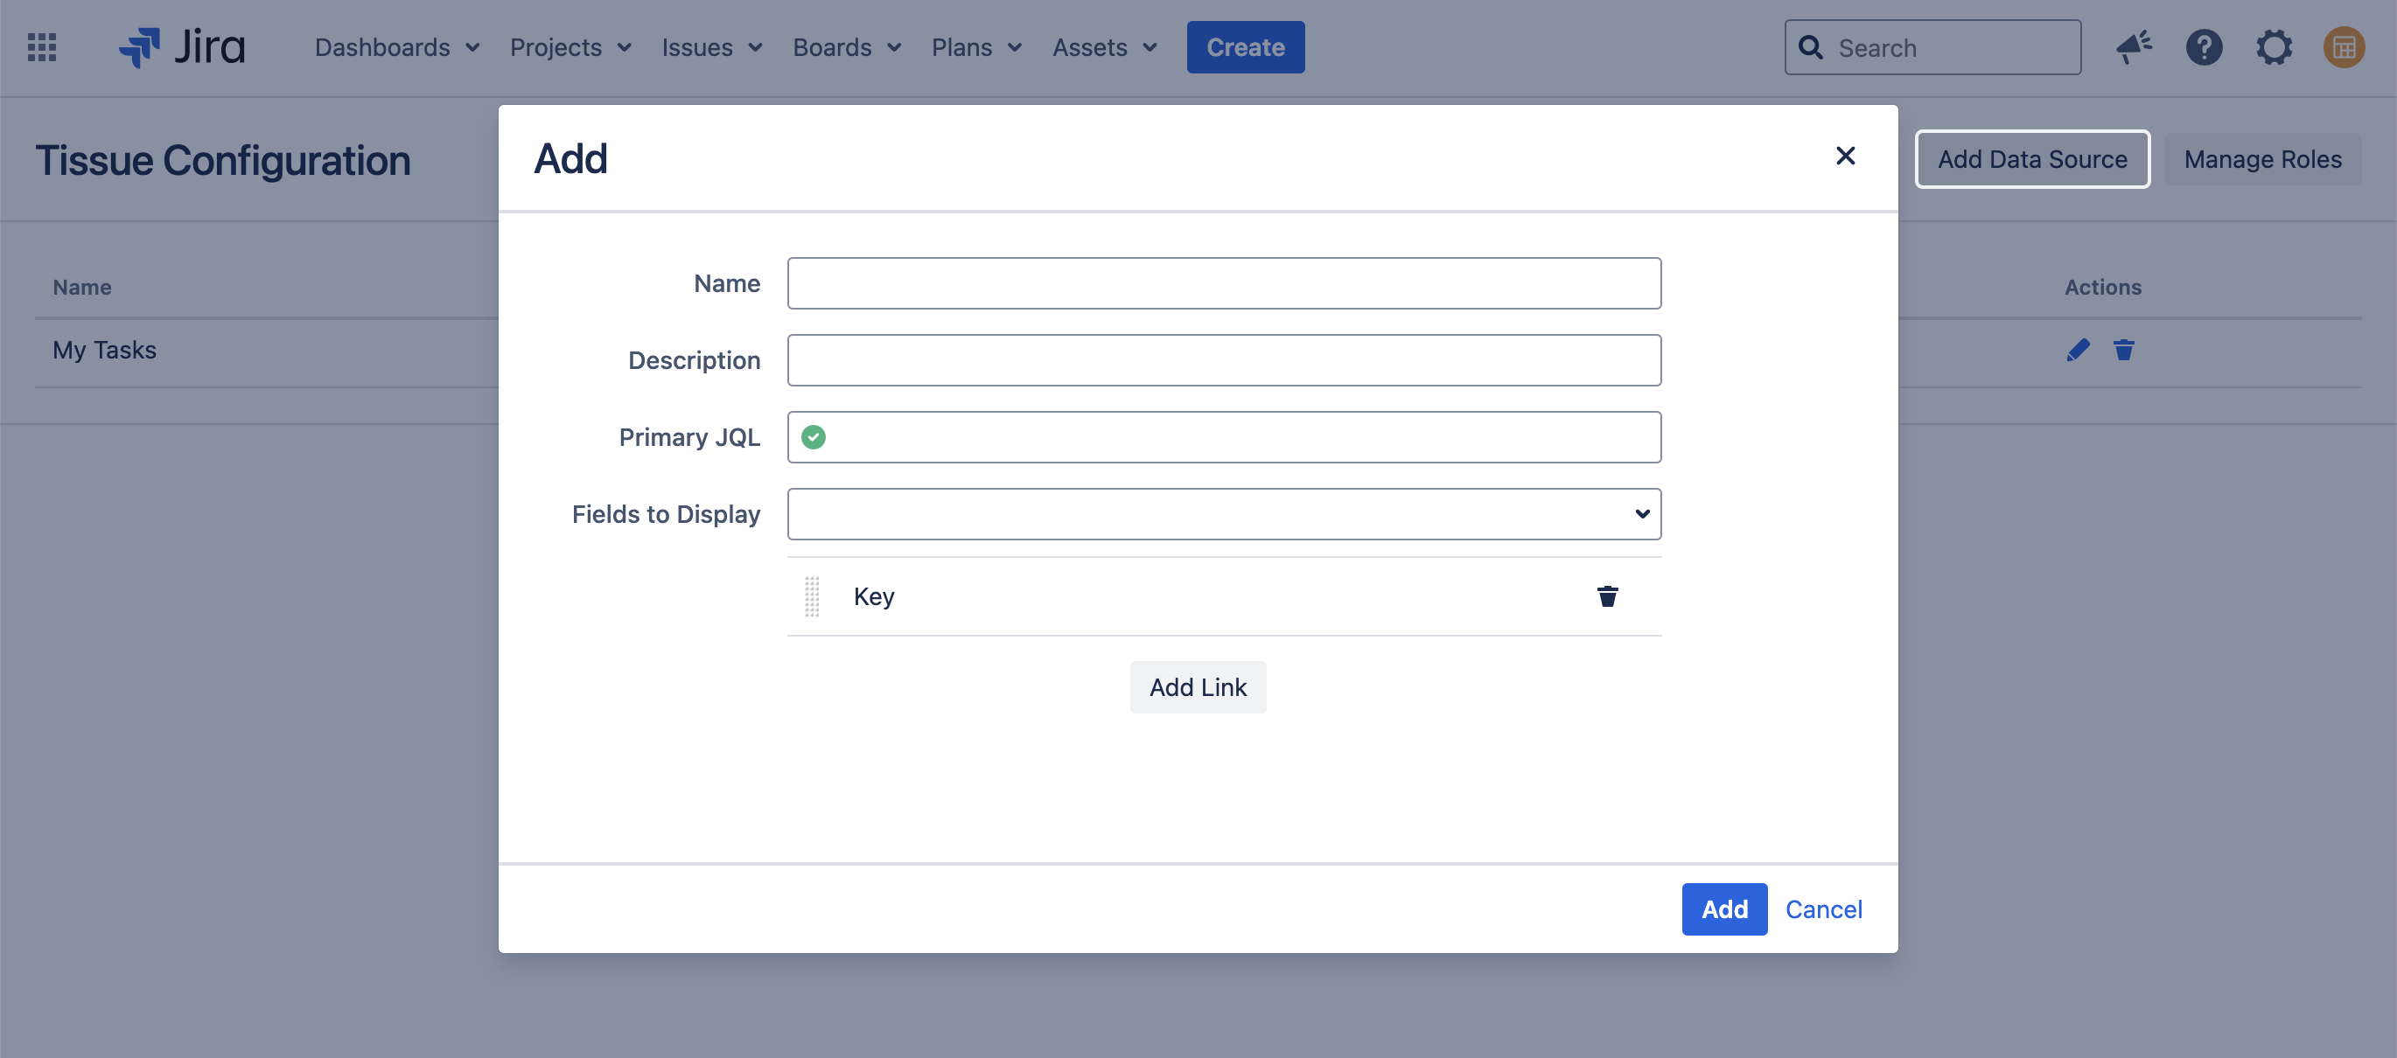The height and width of the screenshot is (1058, 2397).
Task: Click into the Primary JQL field
Action: 1238,437
